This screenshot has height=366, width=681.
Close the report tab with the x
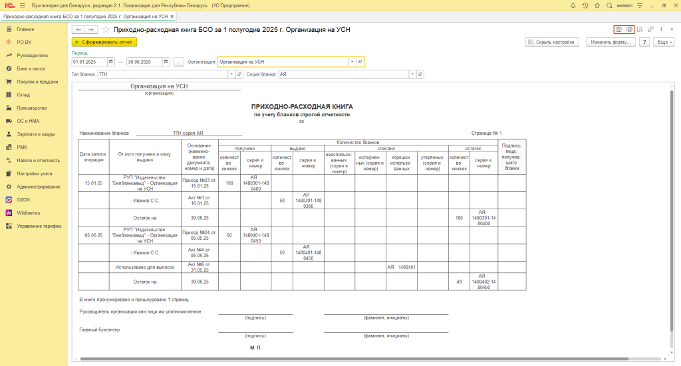[172, 17]
